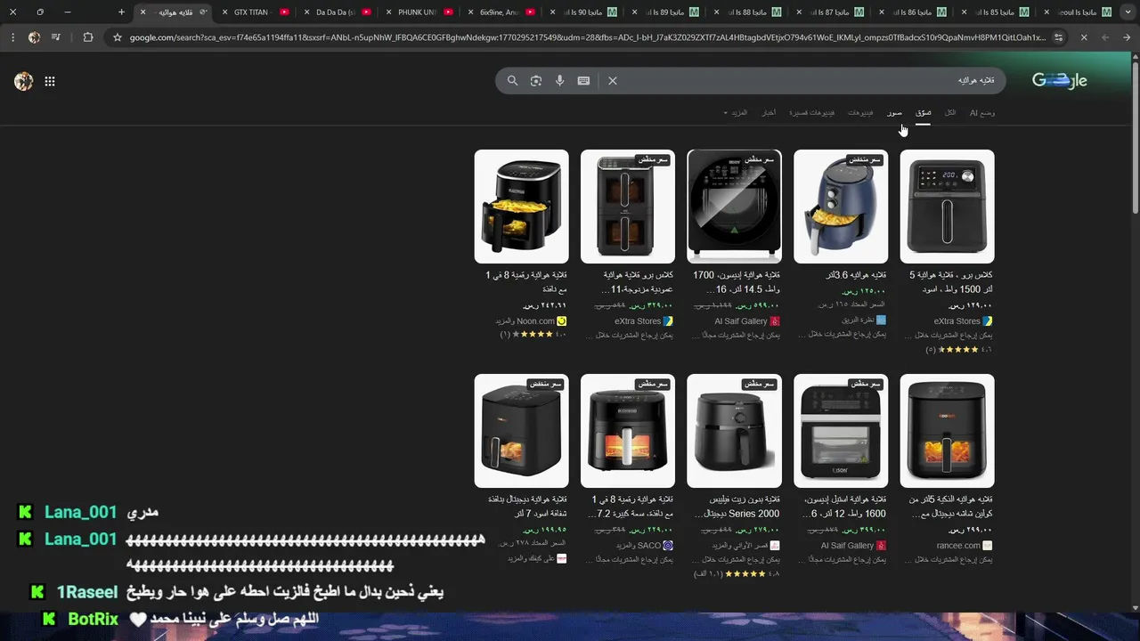Open the media controls toolbar icon
Screen dimensions: 1140x641
(56, 37)
